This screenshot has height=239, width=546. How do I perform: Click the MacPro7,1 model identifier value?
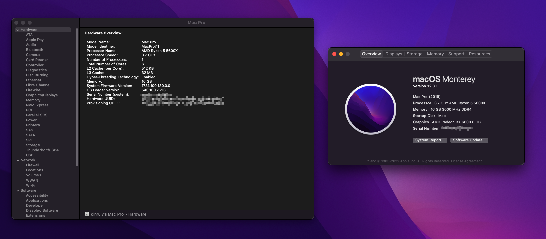150,47
